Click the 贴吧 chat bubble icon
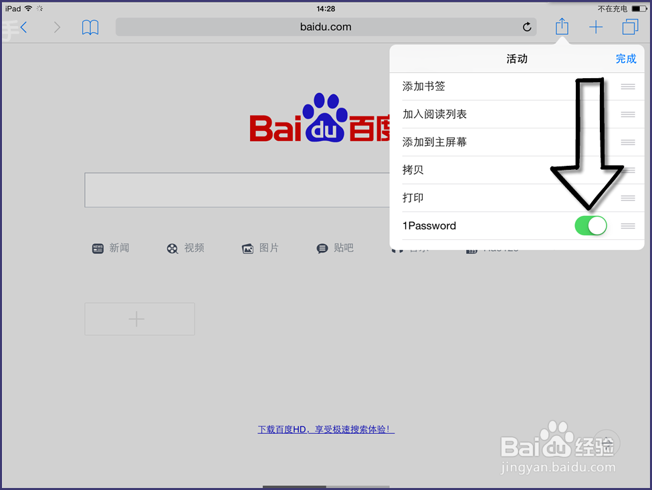This screenshot has height=490, width=652. 322,249
